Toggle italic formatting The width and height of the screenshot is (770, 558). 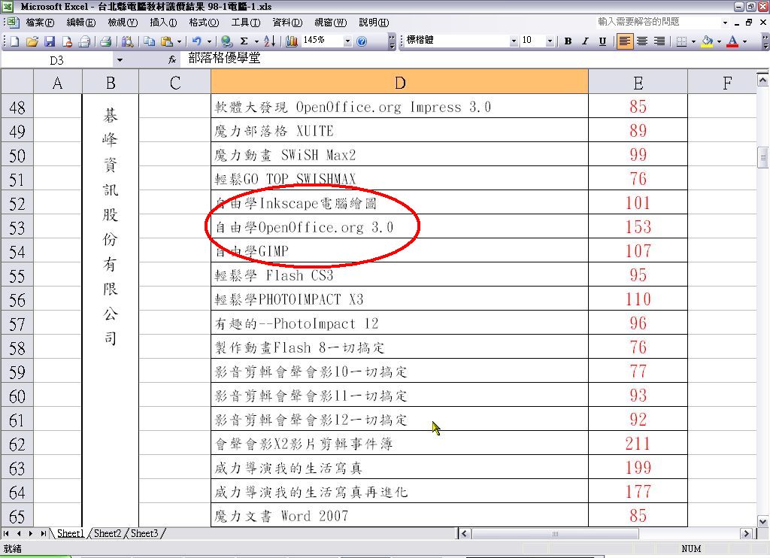[x=585, y=41]
